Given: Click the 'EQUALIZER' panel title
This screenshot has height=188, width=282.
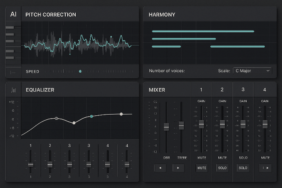Looking at the screenshot, I should (x=40, y=90).
